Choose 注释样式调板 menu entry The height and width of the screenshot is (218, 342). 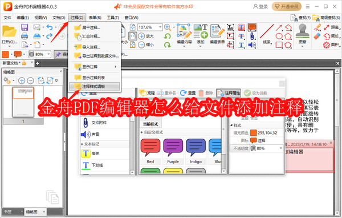95,86
